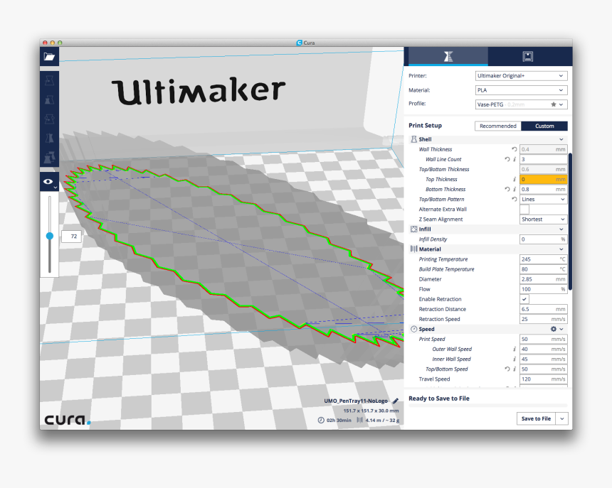Switch Print Setup to Recommended mode
The width and height of the screenshot is (612, 488).
[497, 126]
